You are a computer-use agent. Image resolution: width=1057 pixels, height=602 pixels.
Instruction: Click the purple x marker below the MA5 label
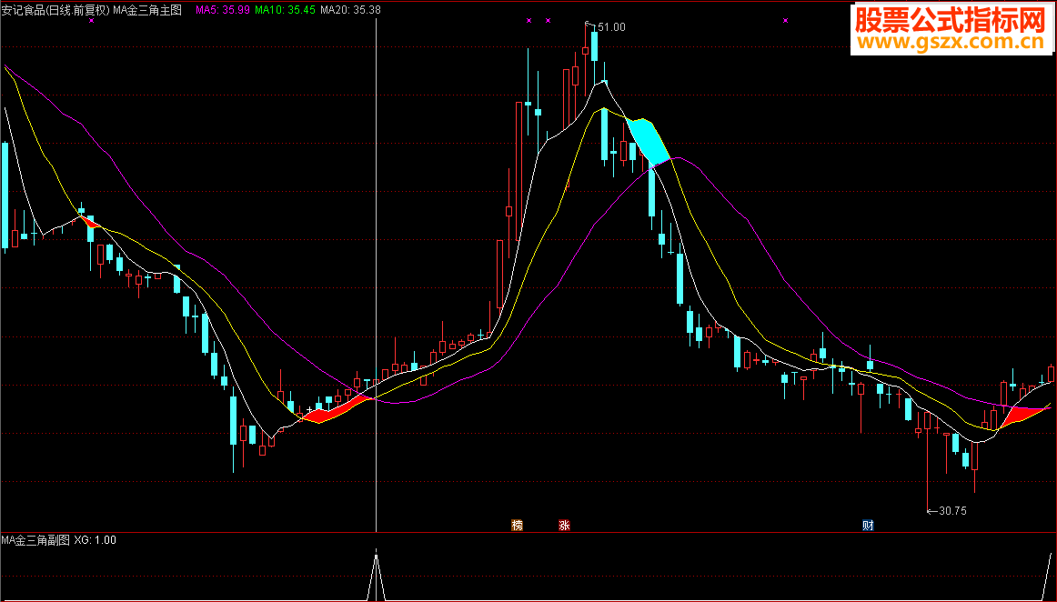click(92, 21)
